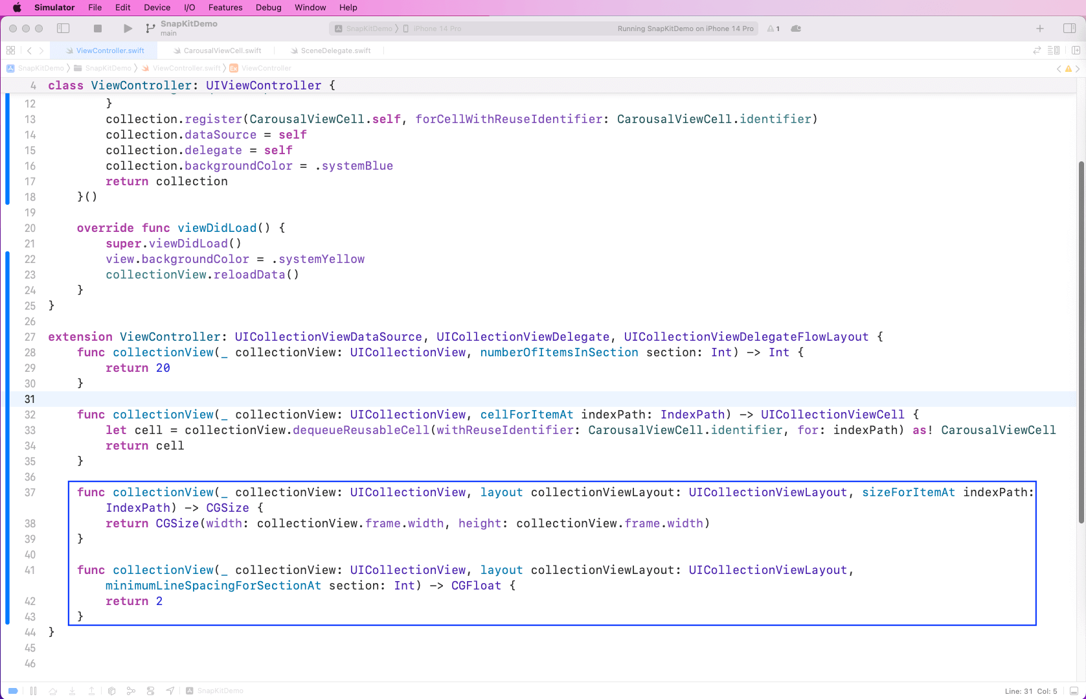Open the Debug menu in menu bar
The image size is (1086, 699).
click(x=268, y=8)
